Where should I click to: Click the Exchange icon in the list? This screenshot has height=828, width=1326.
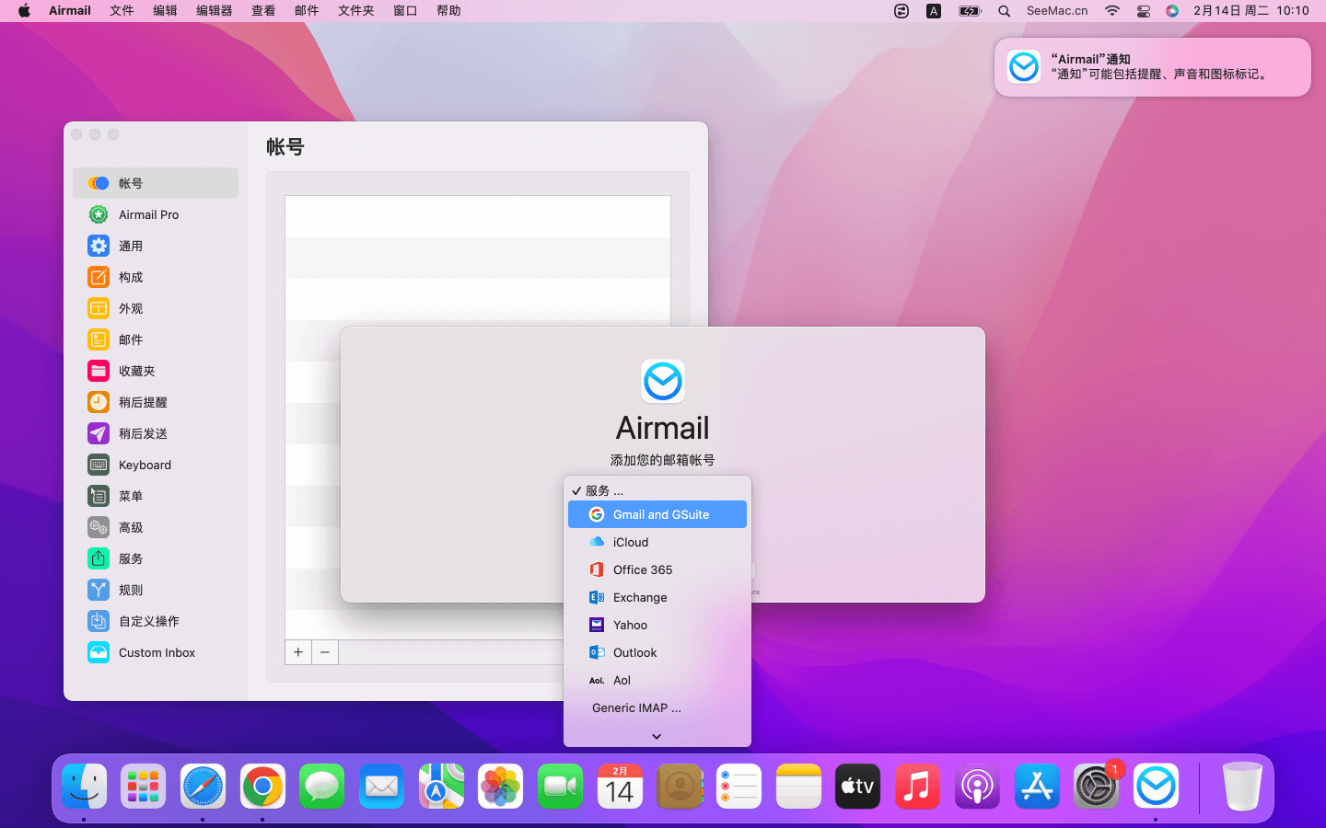tap(597, 597)
